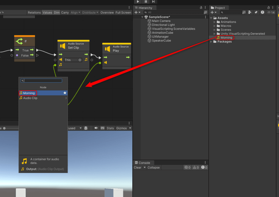Click the favorite star beside Morning entry
Viewport: 279px width, 197px height.
pos(65,93)
